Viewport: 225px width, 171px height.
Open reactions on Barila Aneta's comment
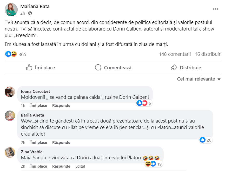[206, 140]
